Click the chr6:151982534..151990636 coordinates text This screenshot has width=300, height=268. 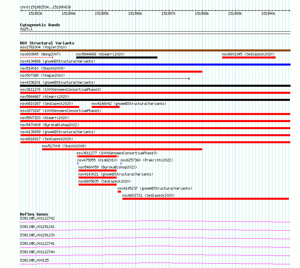(46, 7)
